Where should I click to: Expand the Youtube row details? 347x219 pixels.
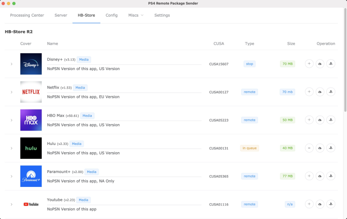click(11, 205)
